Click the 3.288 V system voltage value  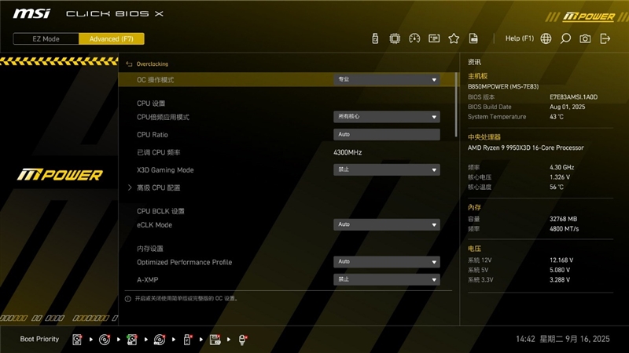pyautogui.click(x=560, y=280)
